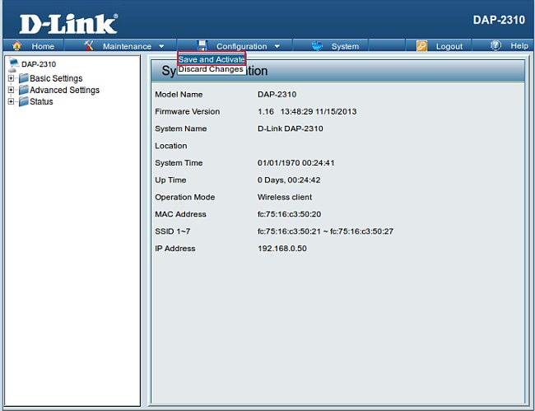Viewport: 535px width, 411px height.
Task: Expand the Basic Settings tree node
Action: [11, 79]
